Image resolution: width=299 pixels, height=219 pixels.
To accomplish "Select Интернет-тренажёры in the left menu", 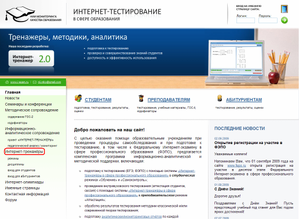I will tap(24, 152).
